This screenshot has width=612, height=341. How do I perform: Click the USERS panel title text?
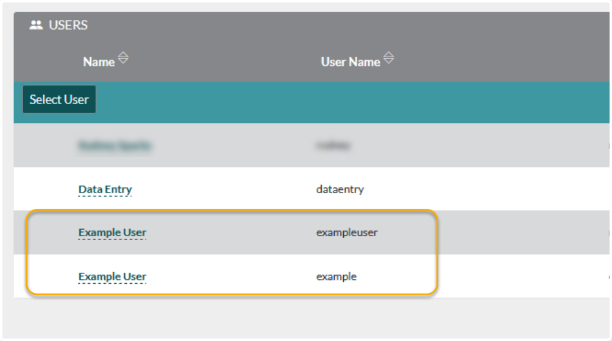click(x=68, y=26)
